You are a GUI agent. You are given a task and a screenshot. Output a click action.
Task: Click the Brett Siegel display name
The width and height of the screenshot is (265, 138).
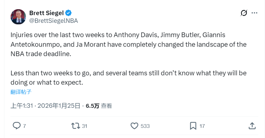tap(46, 13)
